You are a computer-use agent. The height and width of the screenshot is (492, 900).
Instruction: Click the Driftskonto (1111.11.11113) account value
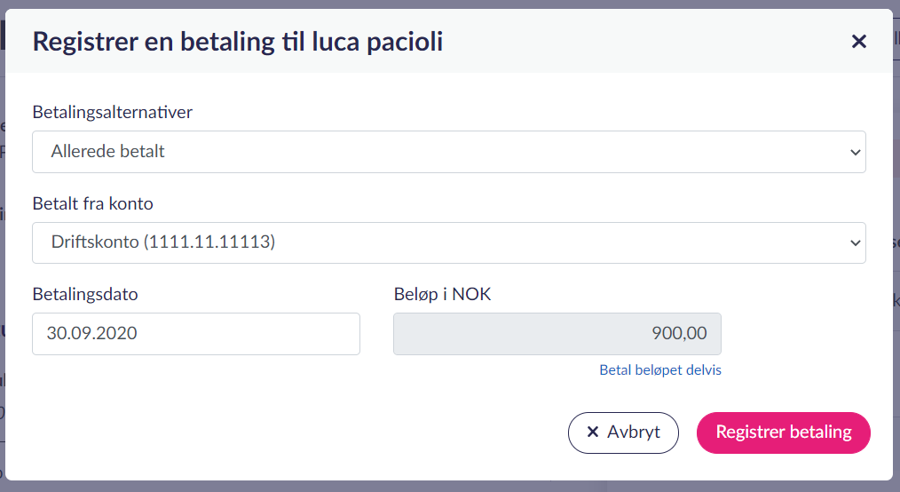point(163,242)
